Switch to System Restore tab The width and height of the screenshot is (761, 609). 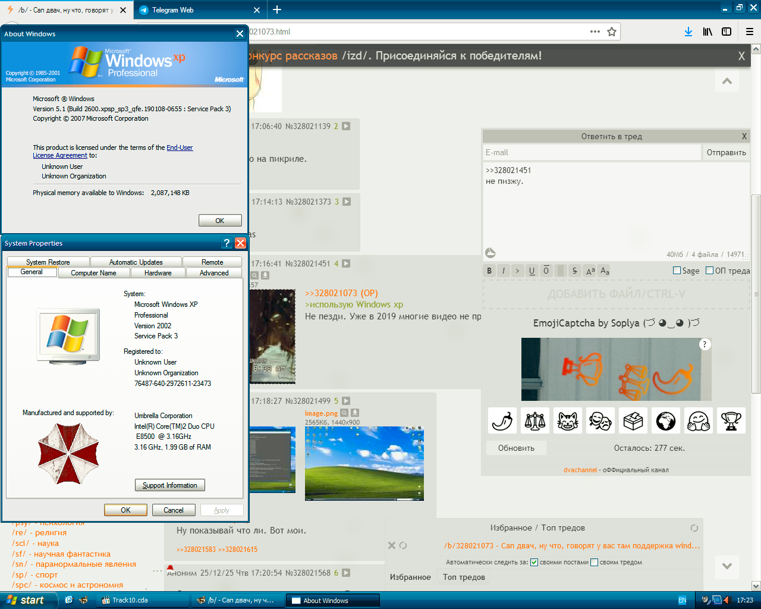pyautogui.click(x=48, y=262)
